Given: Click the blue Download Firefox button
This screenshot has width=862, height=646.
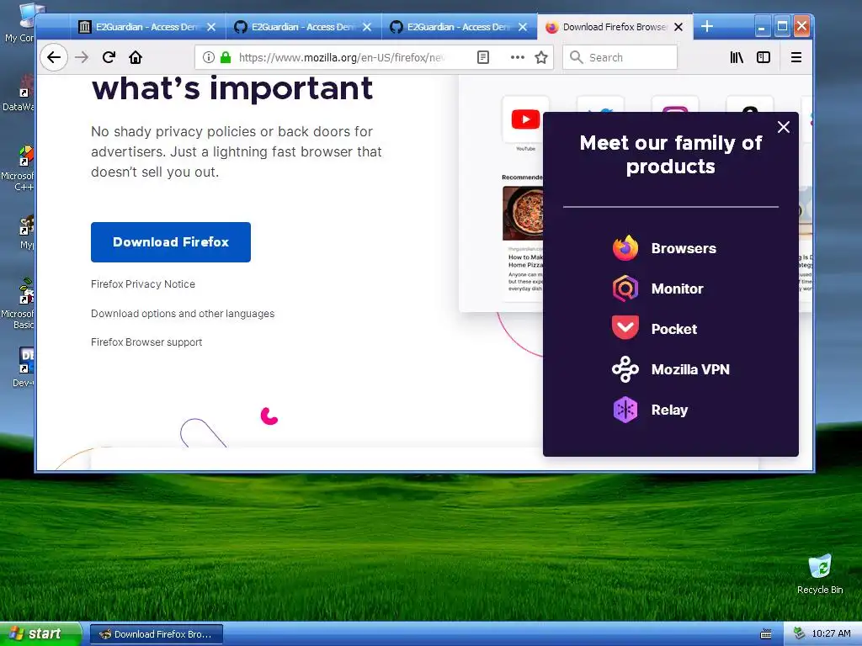Looking at the screenshot, I should point(170,242).
